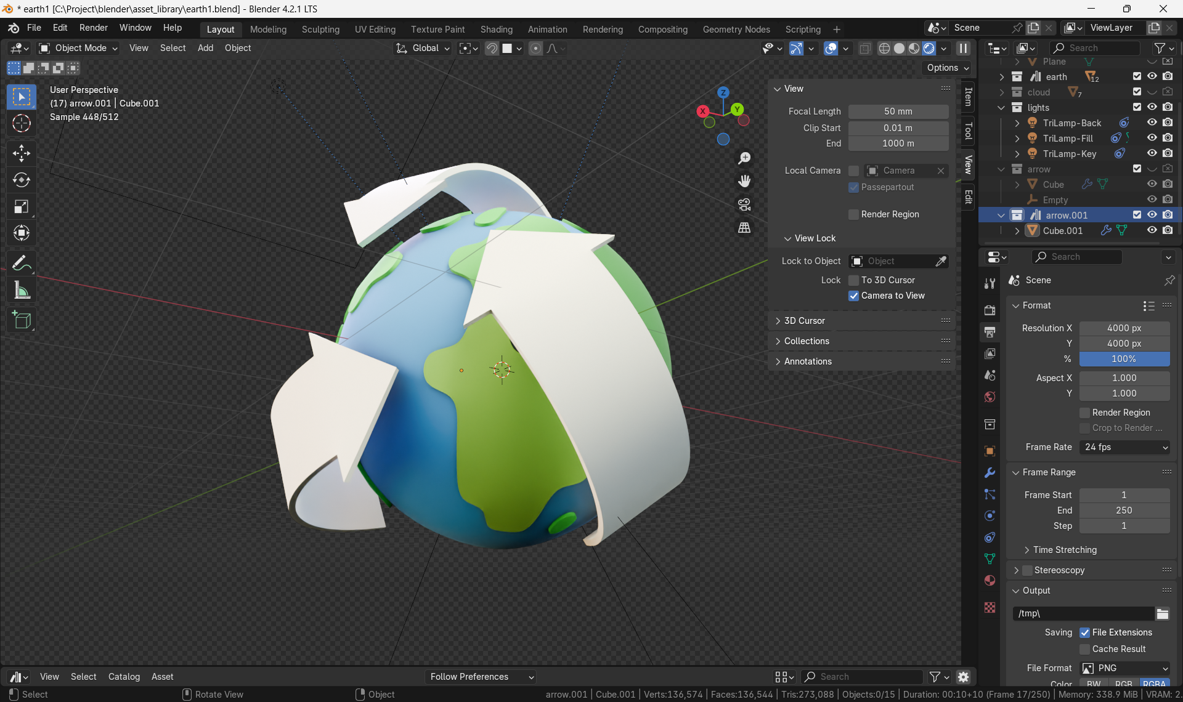
Task: Expand Cube.001 in outliner
Action: coord(1017,230)
